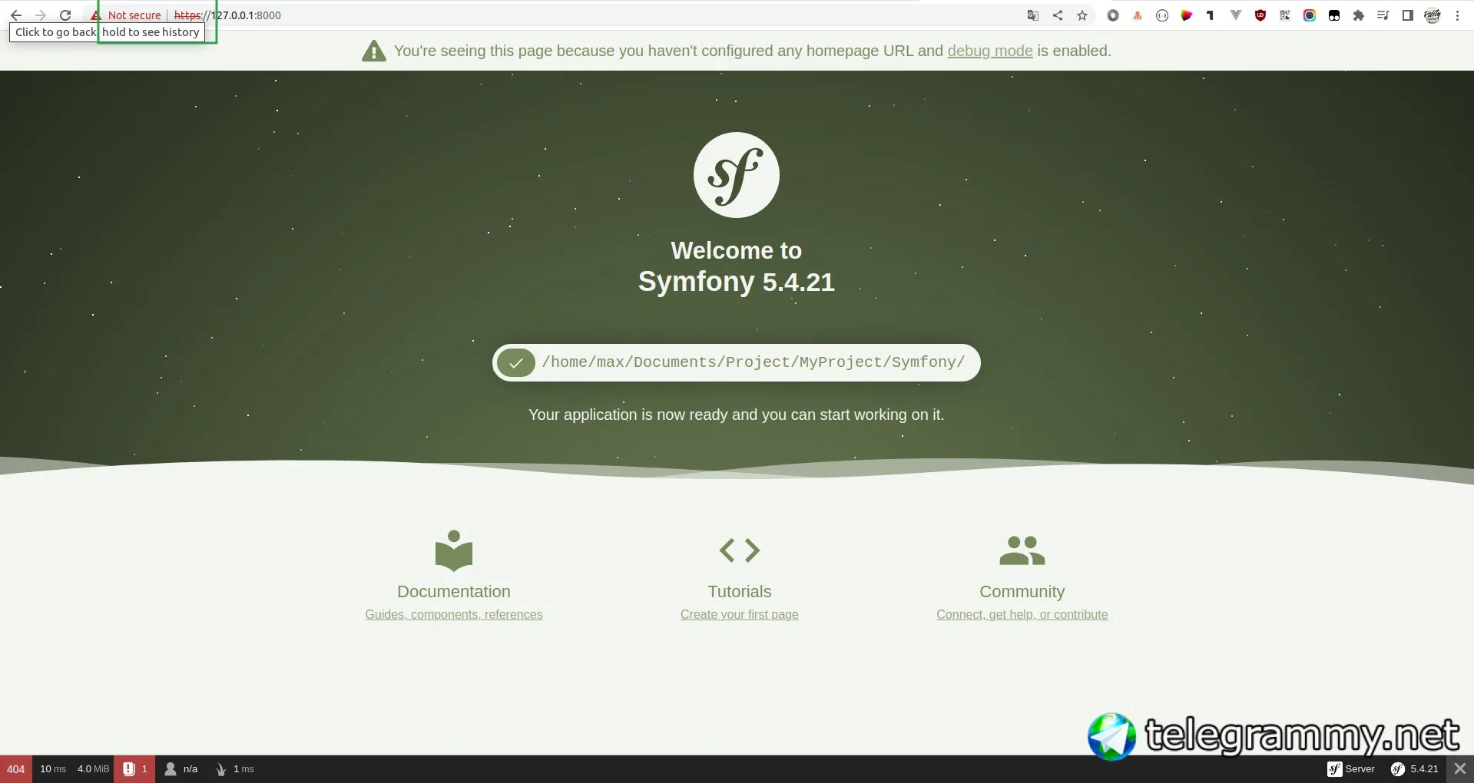Open the Google Translate icon in the address bar
Viewport: 1474px width, 783px height.
(x=1033, y=15)
